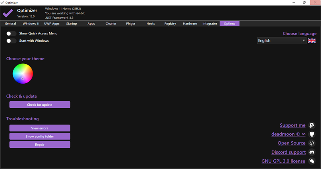321x169 pixels.
Task: Toggle Start with Windows switch
Action: pyautogui.click(x=11, y=41)
